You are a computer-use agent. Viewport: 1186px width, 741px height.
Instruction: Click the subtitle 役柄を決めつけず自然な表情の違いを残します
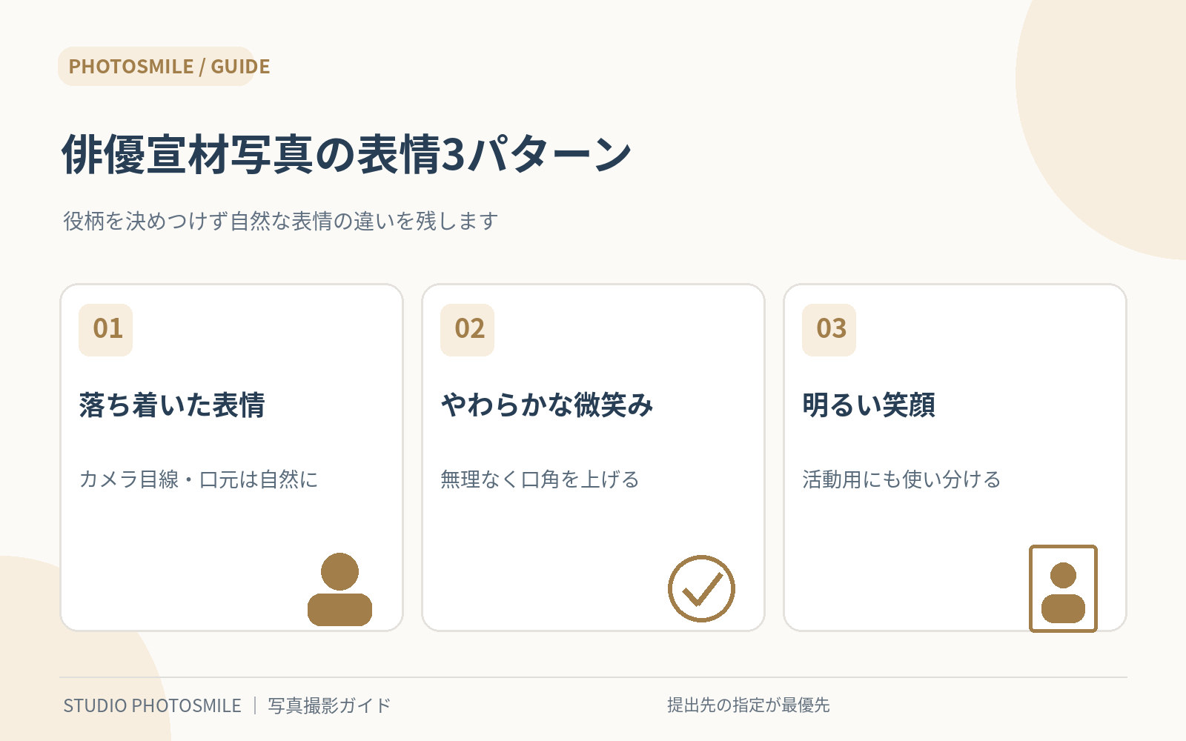click(x=280, y=221)
